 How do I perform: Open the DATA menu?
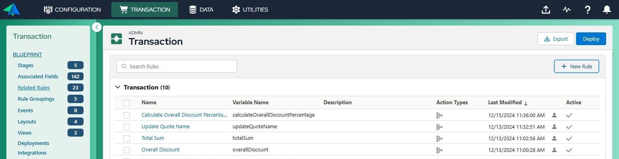[201, 10]
